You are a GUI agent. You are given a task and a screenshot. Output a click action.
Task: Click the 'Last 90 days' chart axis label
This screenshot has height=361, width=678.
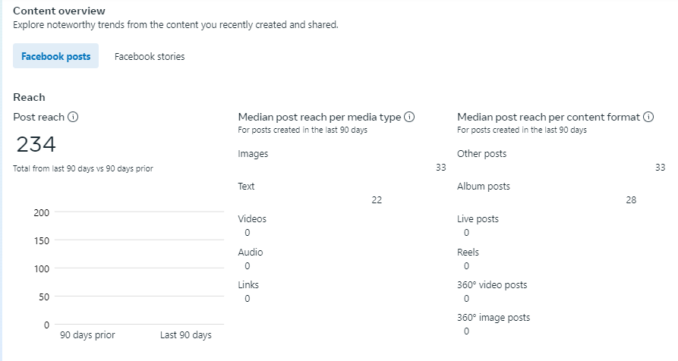[x=186, y=335]
